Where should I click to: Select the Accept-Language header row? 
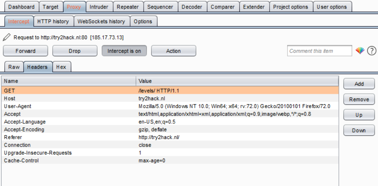[170, 122]
